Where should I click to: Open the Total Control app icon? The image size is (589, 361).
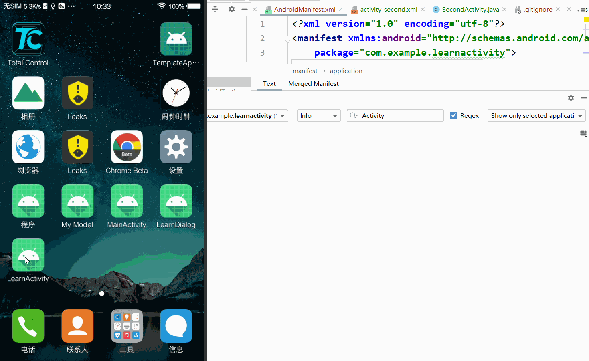[28, 39]
